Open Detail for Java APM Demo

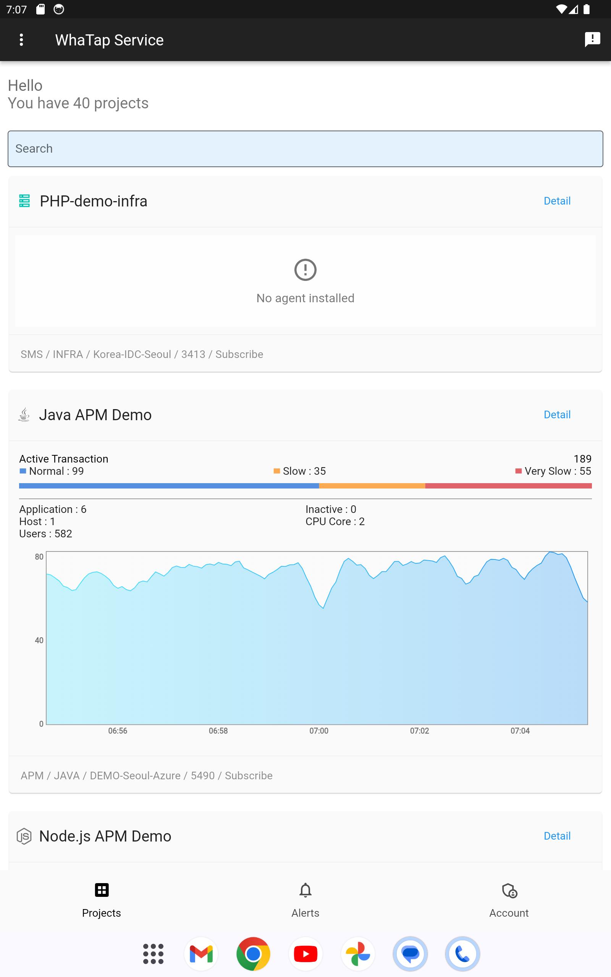[x=557, y=414]
